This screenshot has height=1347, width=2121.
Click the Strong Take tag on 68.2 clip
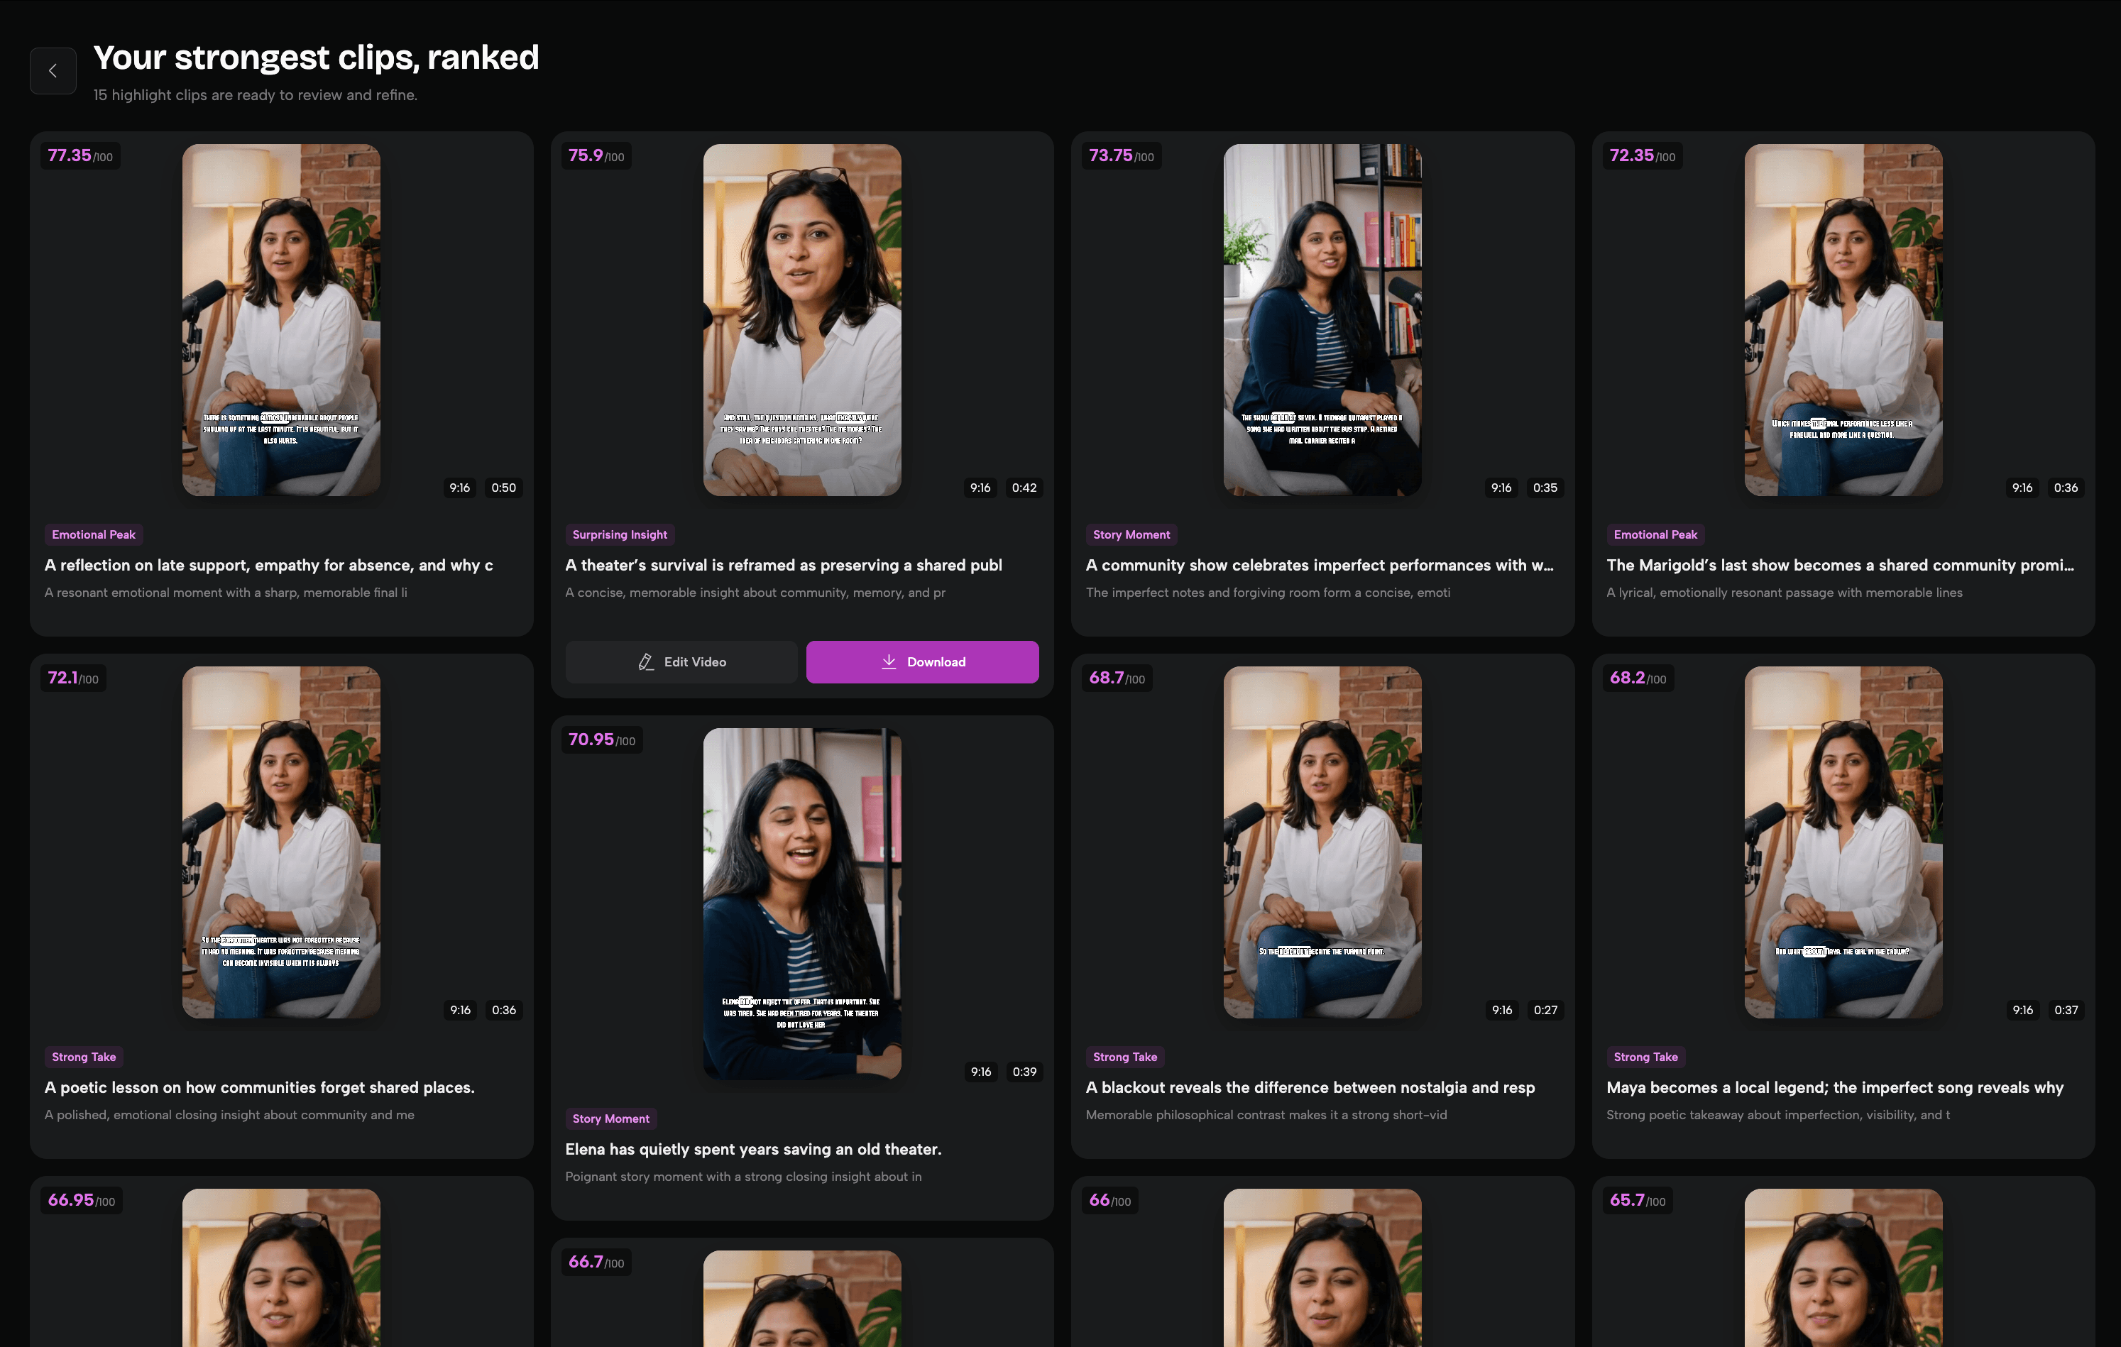[1645, 1057]
